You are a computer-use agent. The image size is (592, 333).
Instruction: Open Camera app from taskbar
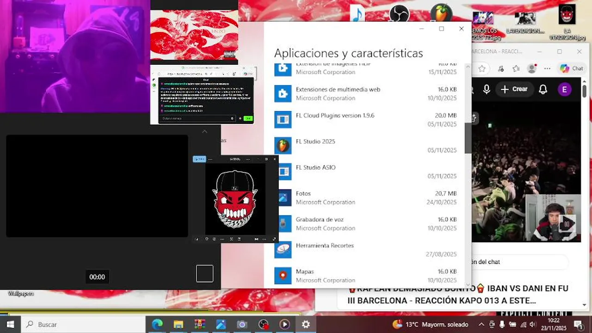coord(242,325)
